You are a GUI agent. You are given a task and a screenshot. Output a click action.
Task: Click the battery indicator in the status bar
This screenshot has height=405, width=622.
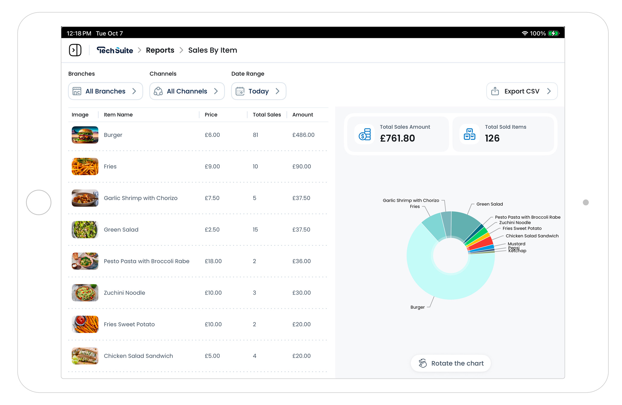pos(554,33)
